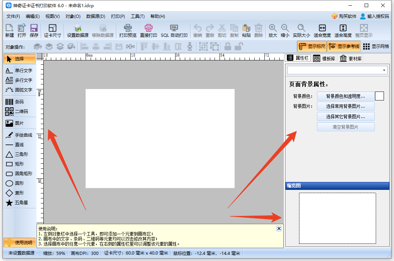Click 清空背景图片 to clear background image
The image size is (394, 261).
[345, 127]
